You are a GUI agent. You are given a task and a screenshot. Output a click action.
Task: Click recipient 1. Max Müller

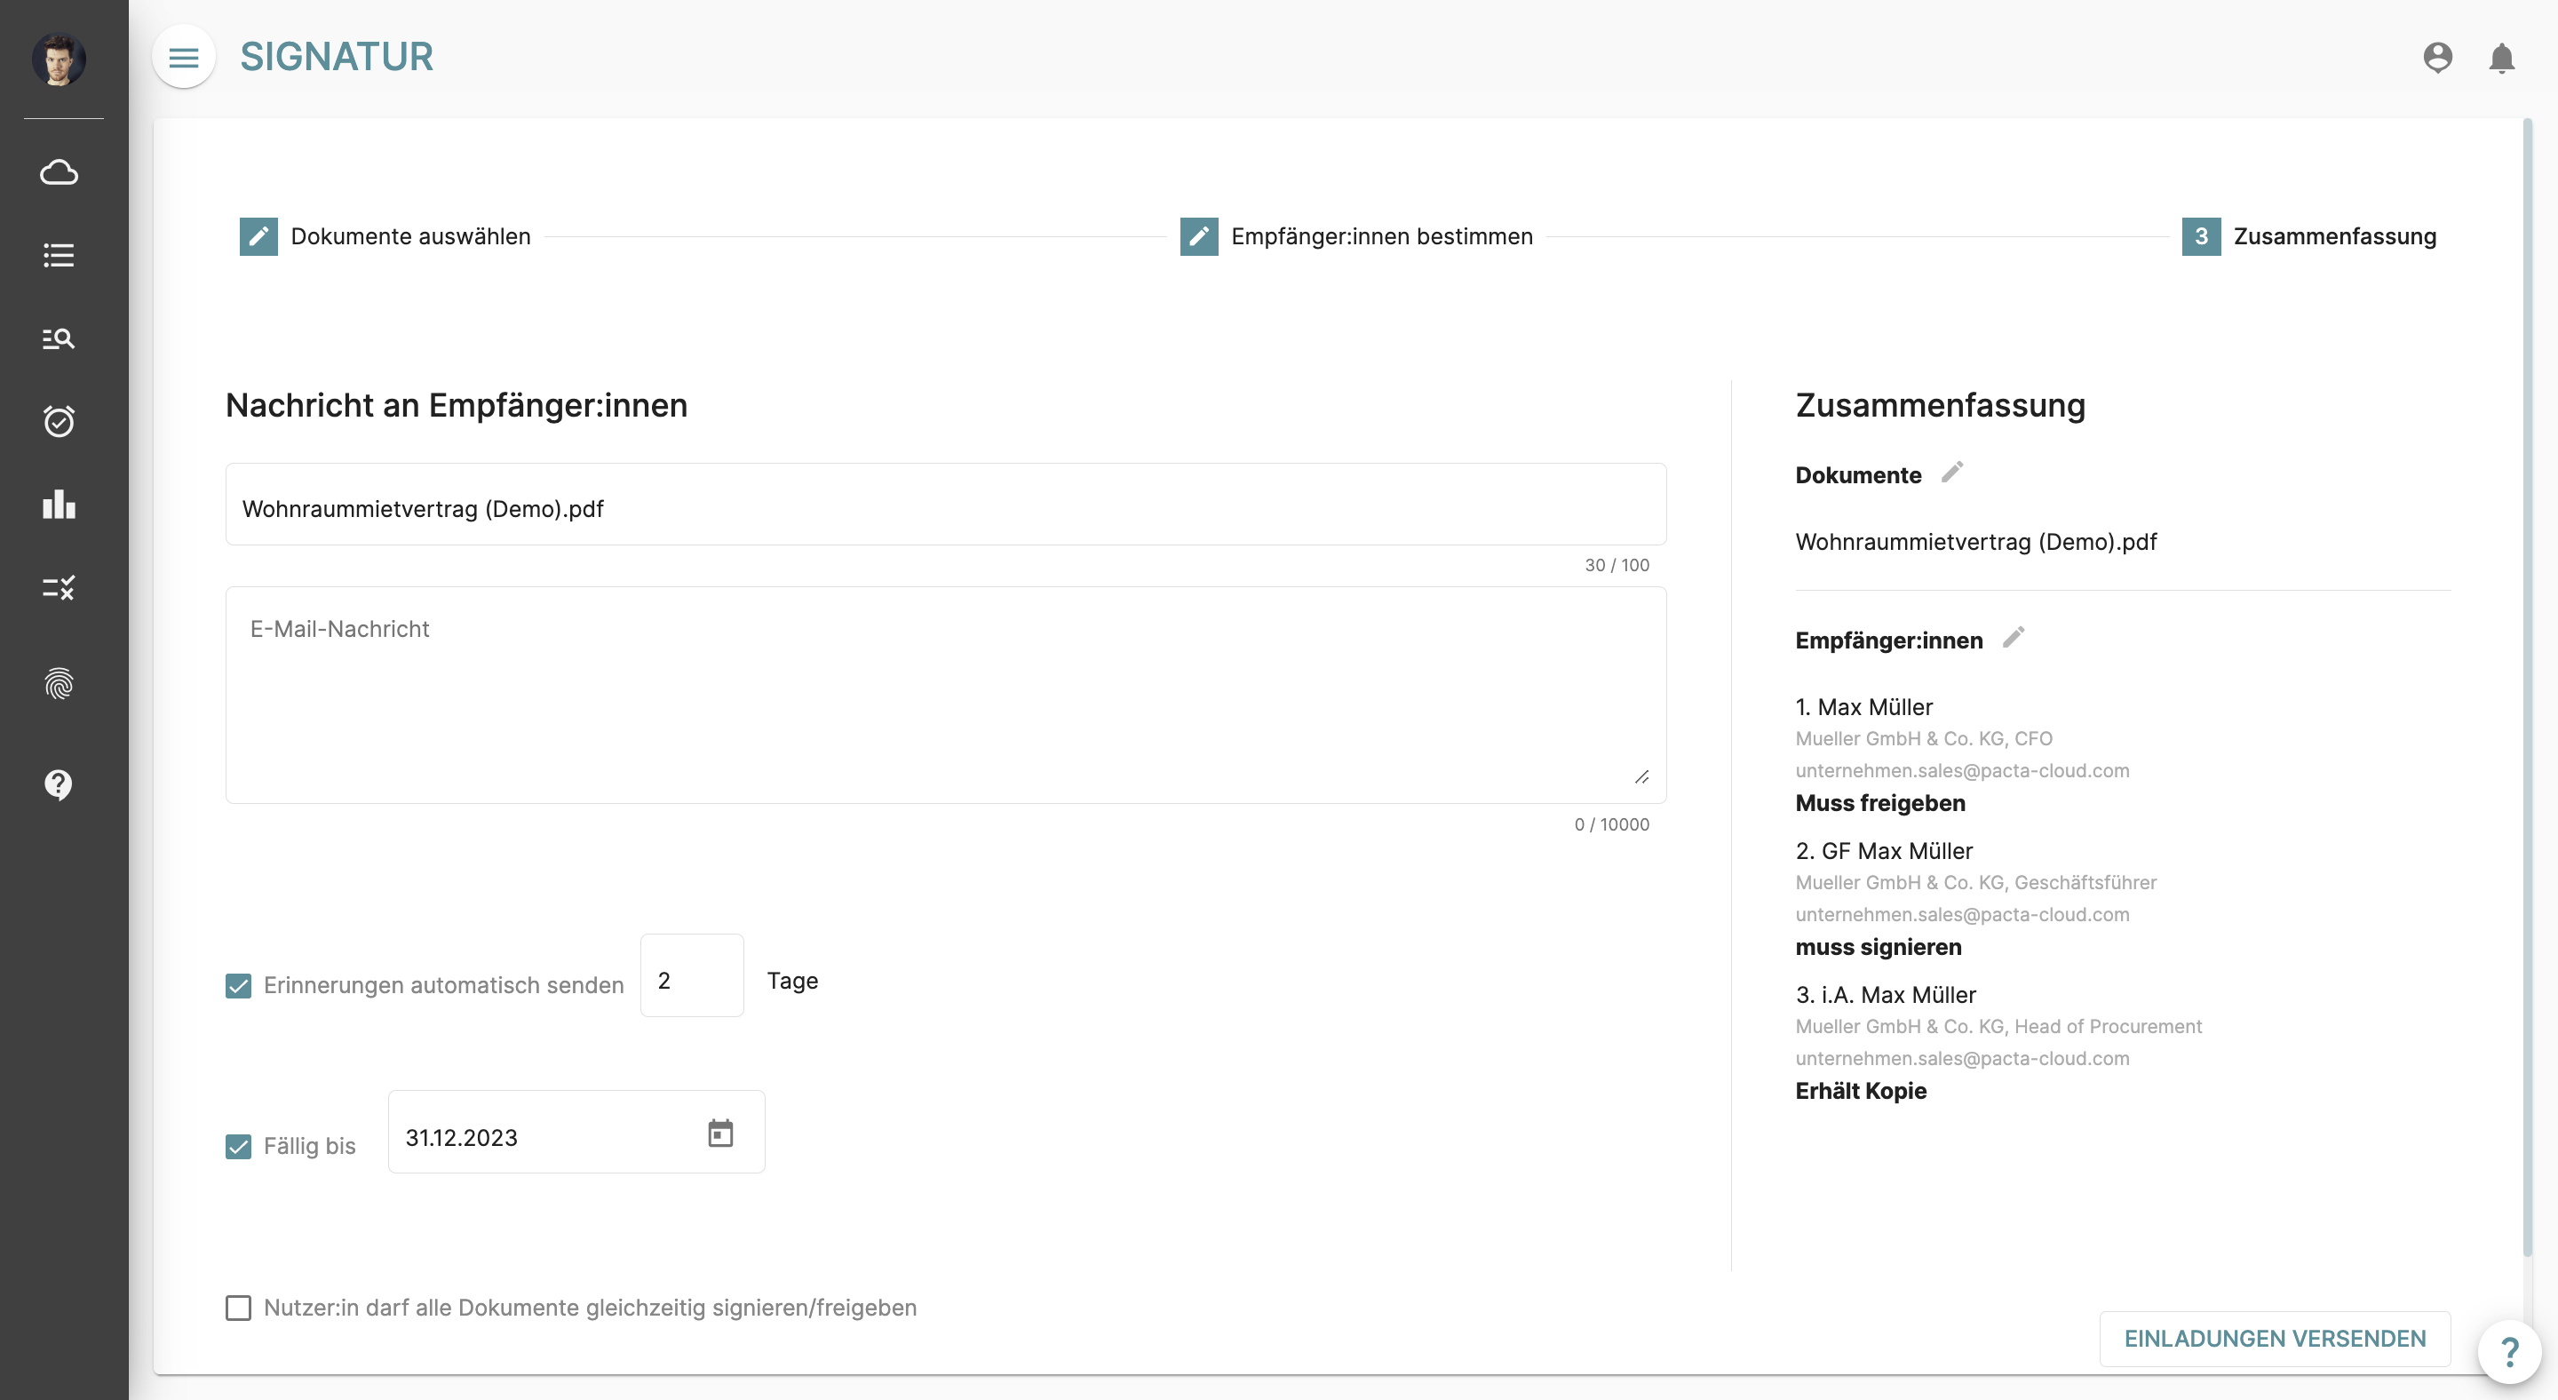pos(1864,707)
